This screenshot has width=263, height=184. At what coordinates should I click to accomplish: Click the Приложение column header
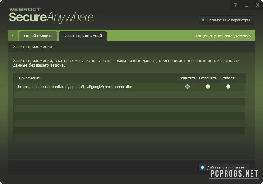(30, 78)
